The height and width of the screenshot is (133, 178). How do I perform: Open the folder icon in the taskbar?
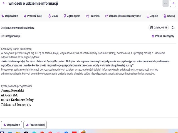click(18, 132)
